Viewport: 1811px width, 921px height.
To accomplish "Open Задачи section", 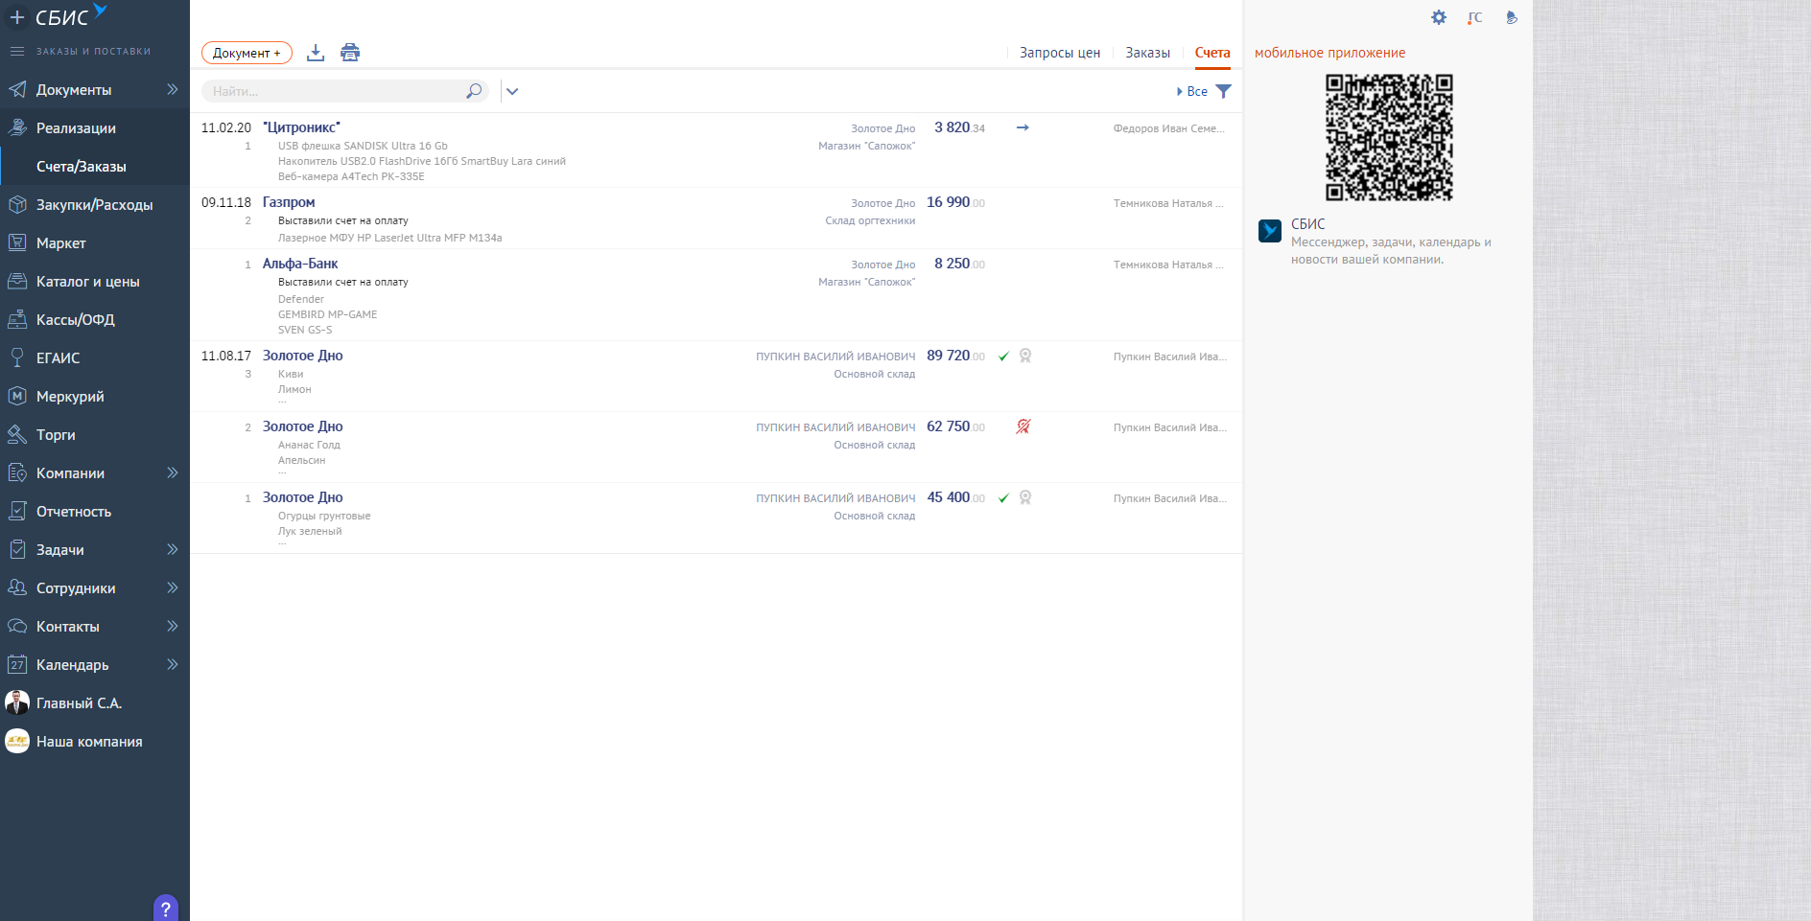I will [59, 549].
